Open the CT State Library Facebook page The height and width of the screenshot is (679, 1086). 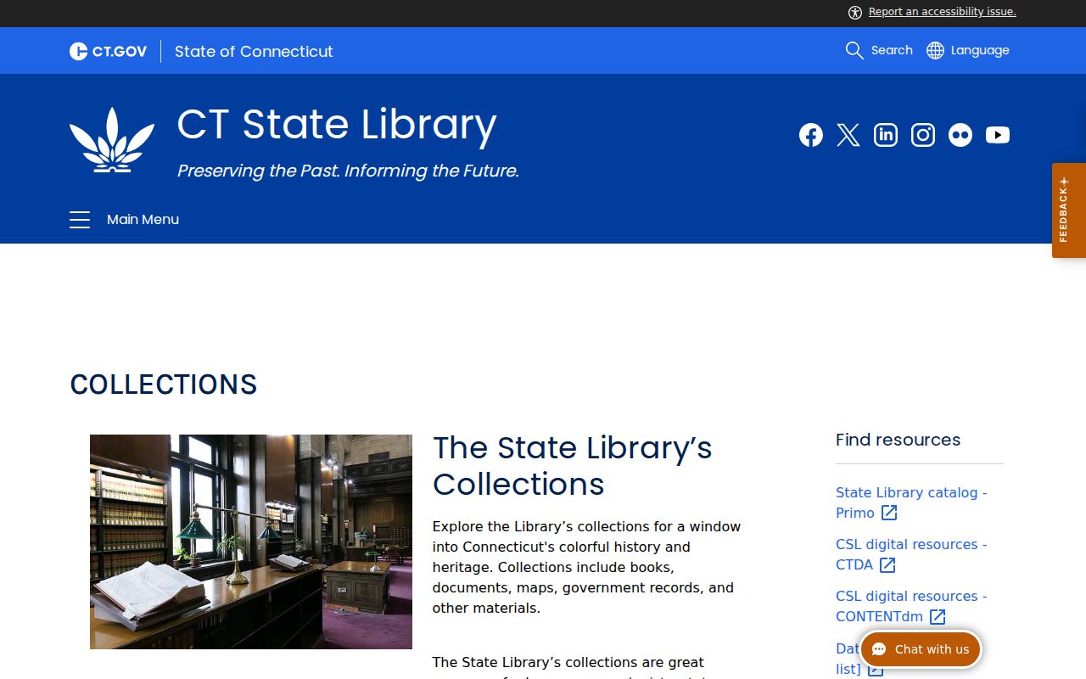click(811, 135)
